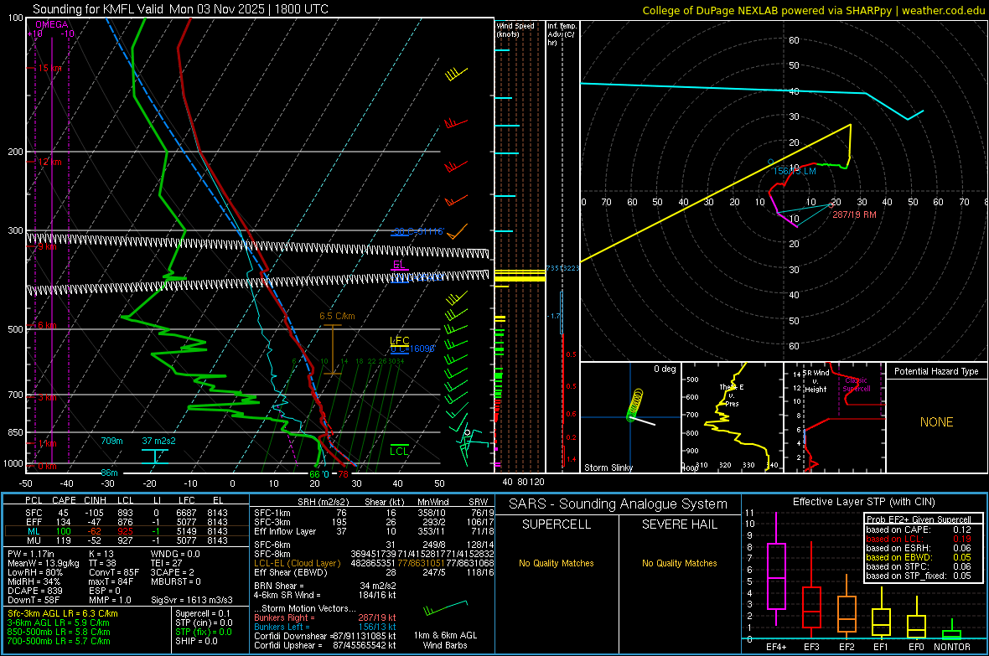Select the 'Eff Shear (EBWD)' row
The width and height of the screenshot is (989, 656).
pos(374,572)
